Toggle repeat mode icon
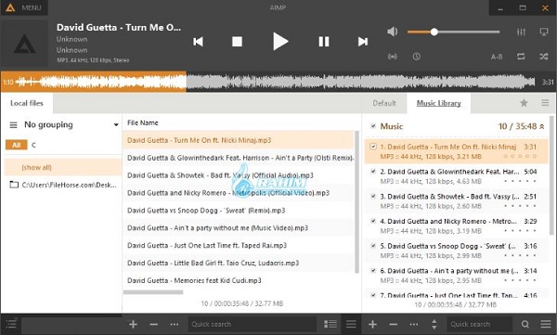The image size is (557, 335). pyautogui.click(x=521, y=57)
